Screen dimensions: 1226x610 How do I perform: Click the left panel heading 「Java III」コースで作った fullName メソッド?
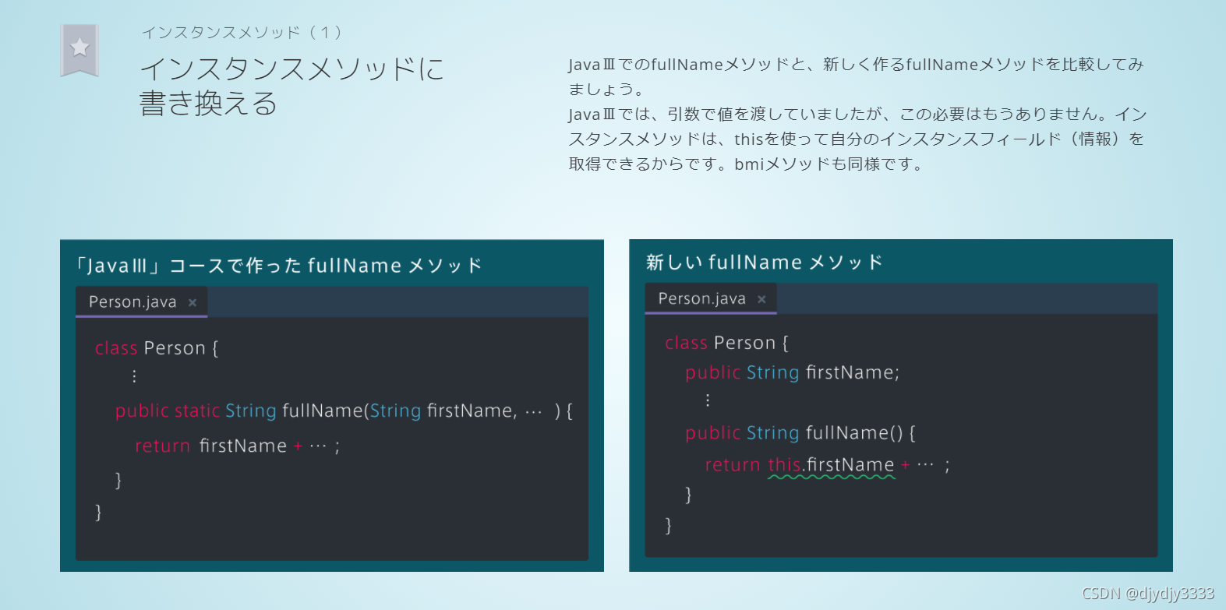277,266
